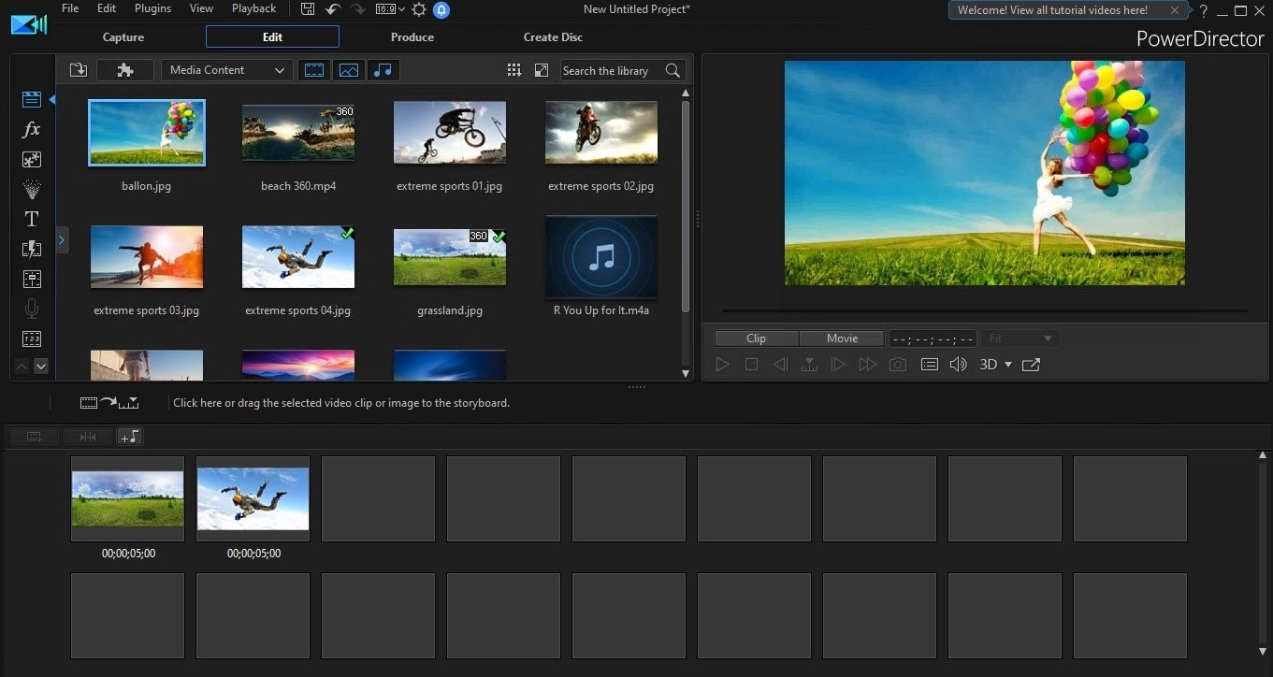
Task: Open the Particle Room icon in the sidebar
Action: click(x=31, y=190)
